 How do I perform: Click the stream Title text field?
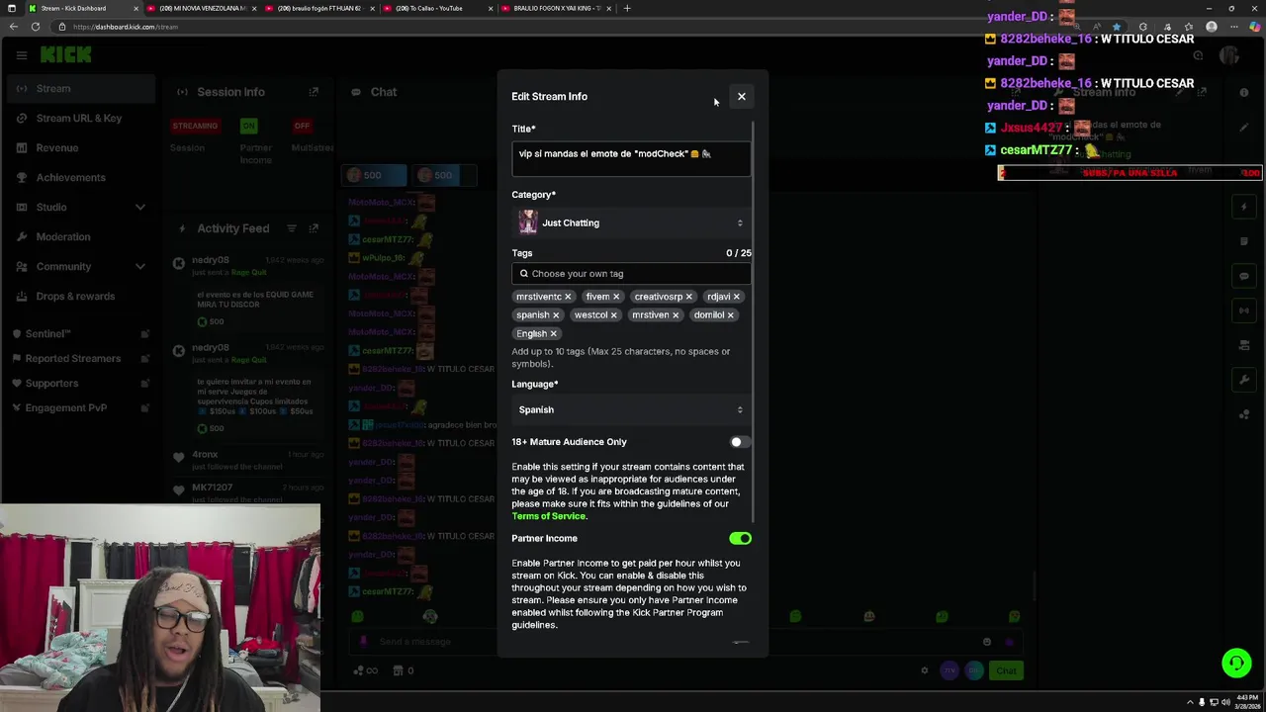tap(630, 156)
